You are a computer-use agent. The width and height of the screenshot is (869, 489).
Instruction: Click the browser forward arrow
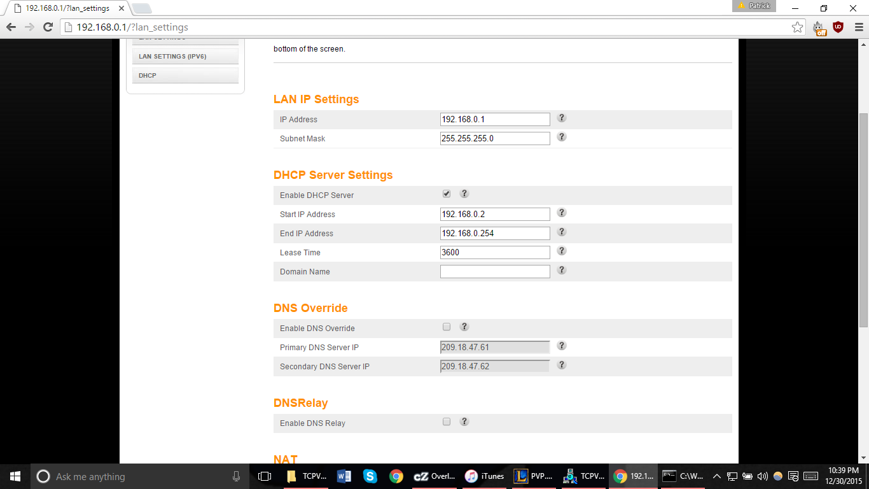click(x=29, y=27)
